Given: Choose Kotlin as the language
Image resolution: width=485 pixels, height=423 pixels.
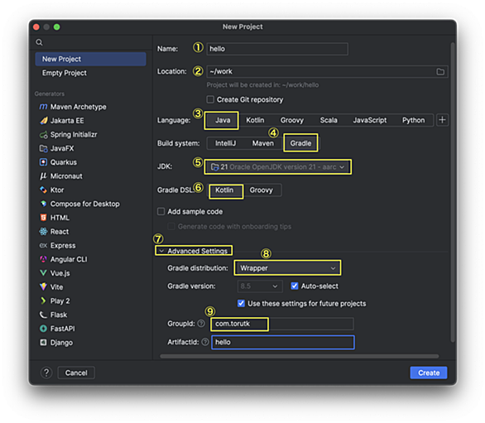Looking at the screenshot, I should pyautogui.click(x=255, y=120).
